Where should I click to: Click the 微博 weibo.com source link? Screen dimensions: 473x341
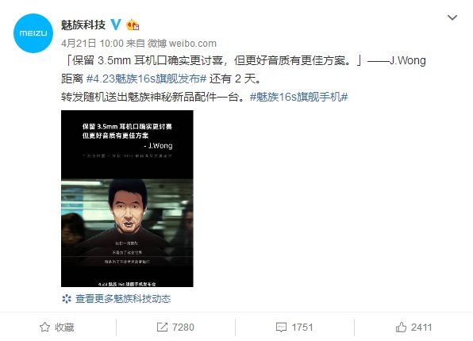(x=182, y=44)
